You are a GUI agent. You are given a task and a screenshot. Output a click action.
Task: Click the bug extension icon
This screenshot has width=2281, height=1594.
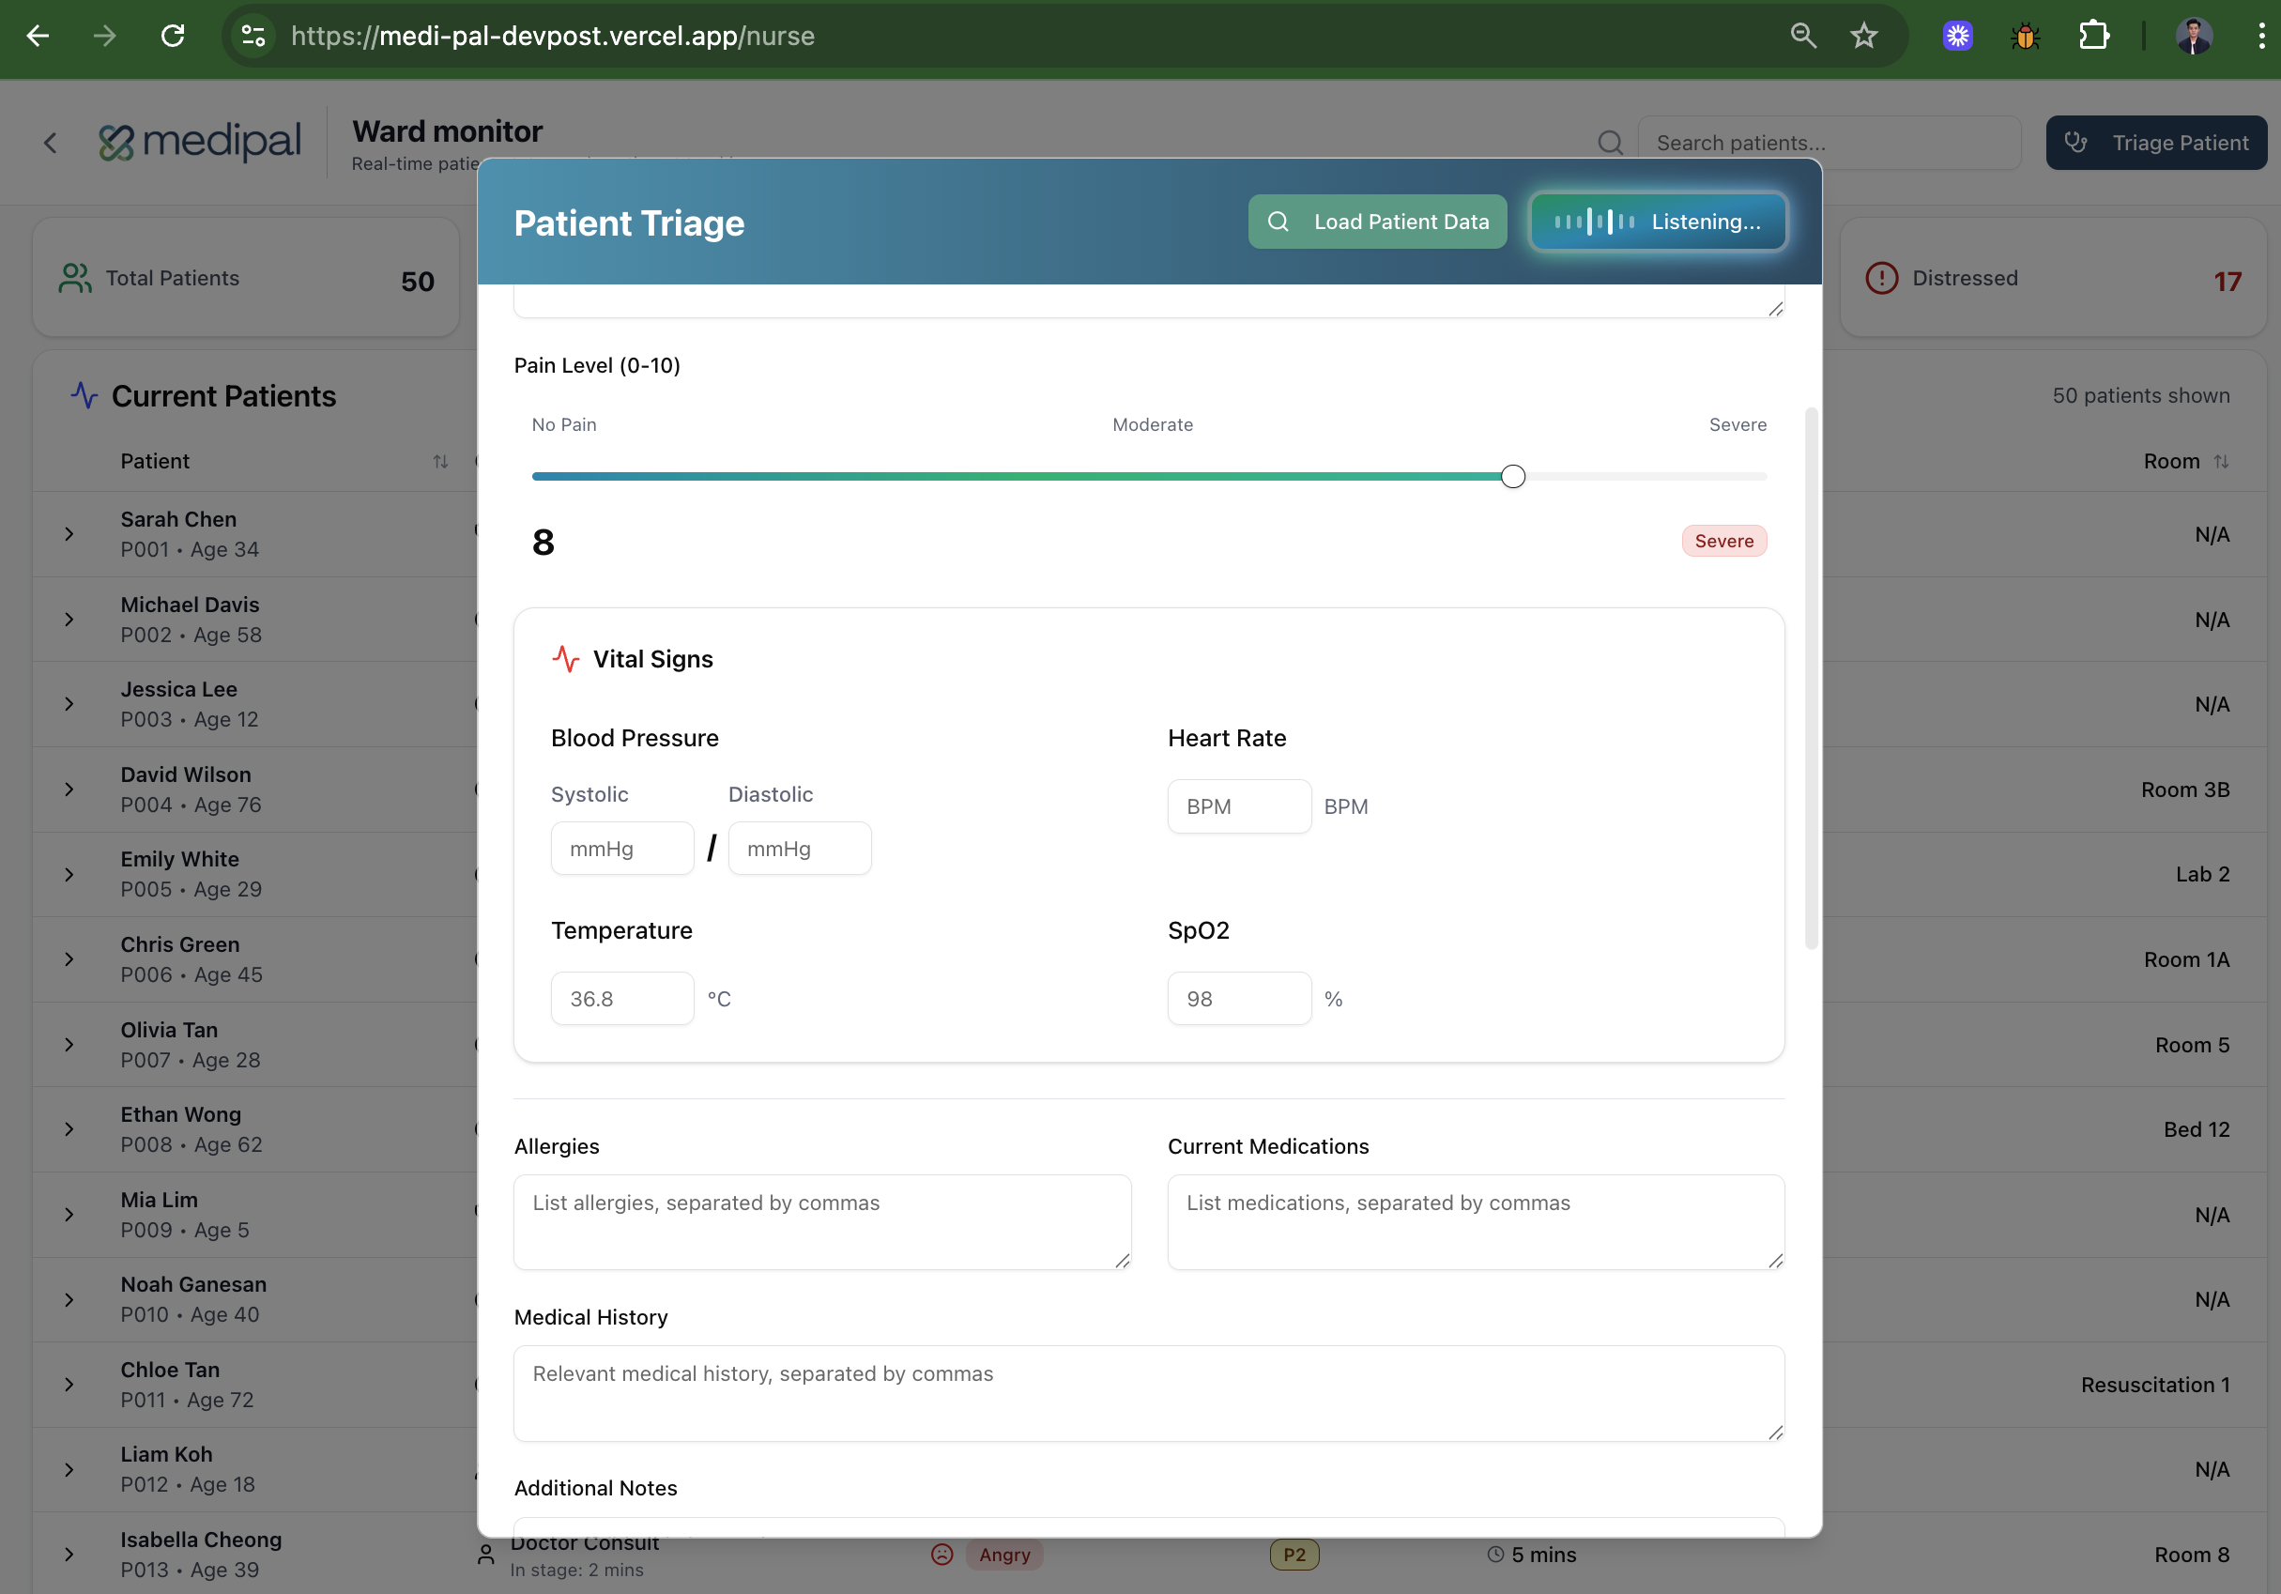coord(2025,36)
